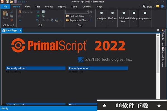
Task: Switch to the Connect ribbon tab
Action: tap(87, 7)
